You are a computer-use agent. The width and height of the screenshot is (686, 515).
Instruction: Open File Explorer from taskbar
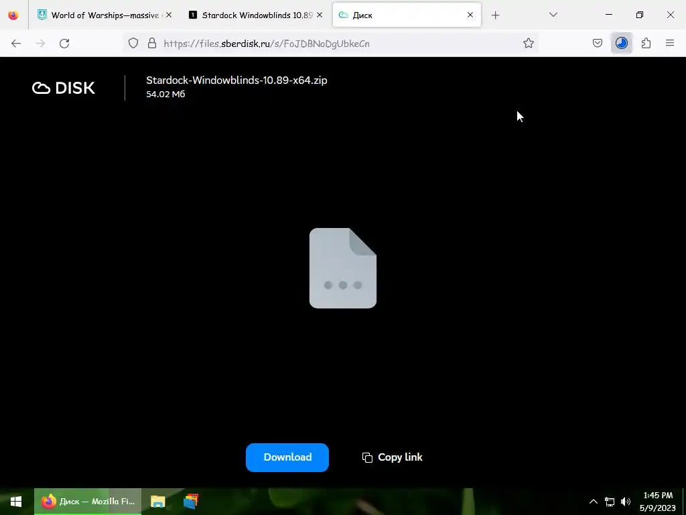tap(158, 502)
